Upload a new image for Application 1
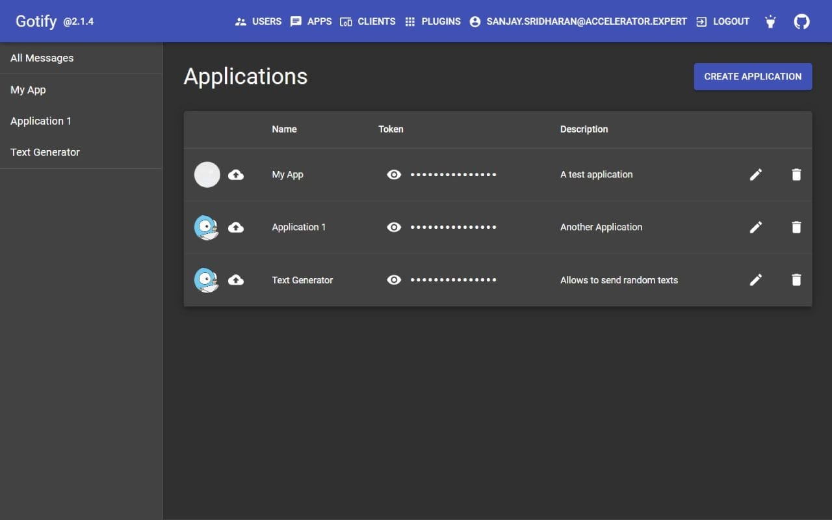The image size is (832, 520). tap(235, 227)
